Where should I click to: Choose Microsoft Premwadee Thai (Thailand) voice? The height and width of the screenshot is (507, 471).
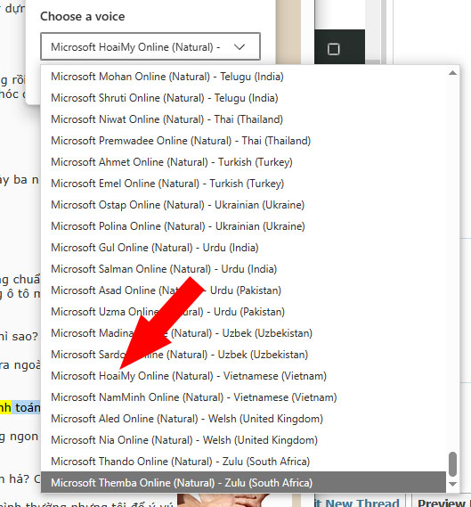coord(244,141)
